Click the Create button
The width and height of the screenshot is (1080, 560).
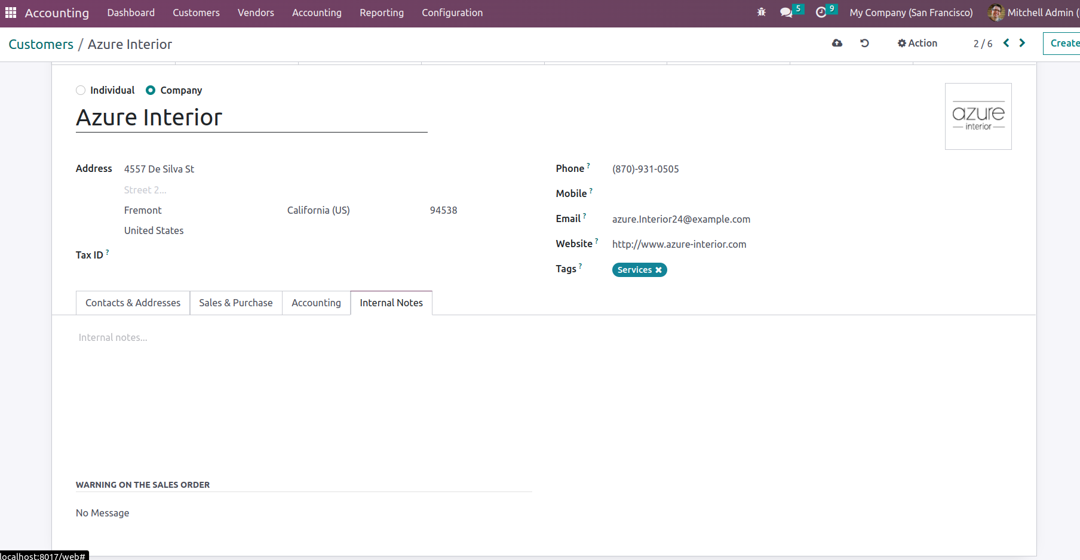(1061, 43)
